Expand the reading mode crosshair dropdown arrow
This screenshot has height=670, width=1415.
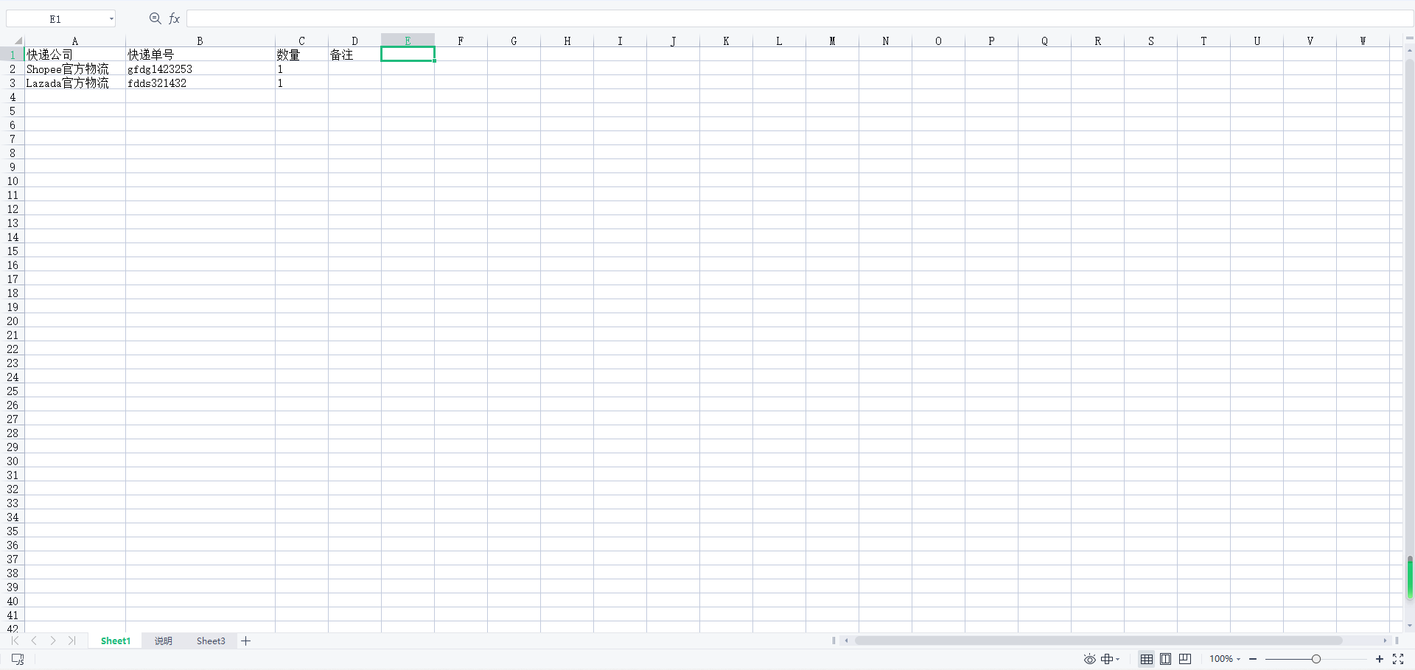(1118, 660)
